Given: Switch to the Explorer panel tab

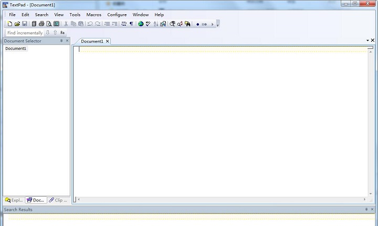Looking at the screenshot, I should tap(14, 200).
